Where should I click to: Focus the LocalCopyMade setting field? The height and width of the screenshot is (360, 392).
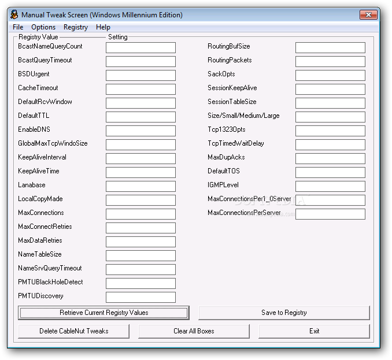click(140, 200)
